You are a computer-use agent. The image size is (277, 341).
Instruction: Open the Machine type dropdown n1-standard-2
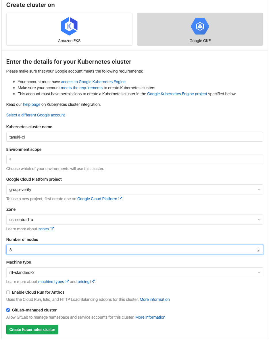point(134,272)
